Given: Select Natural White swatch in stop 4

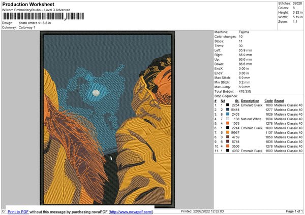Looking at the screenshot, I should point(228,119).
